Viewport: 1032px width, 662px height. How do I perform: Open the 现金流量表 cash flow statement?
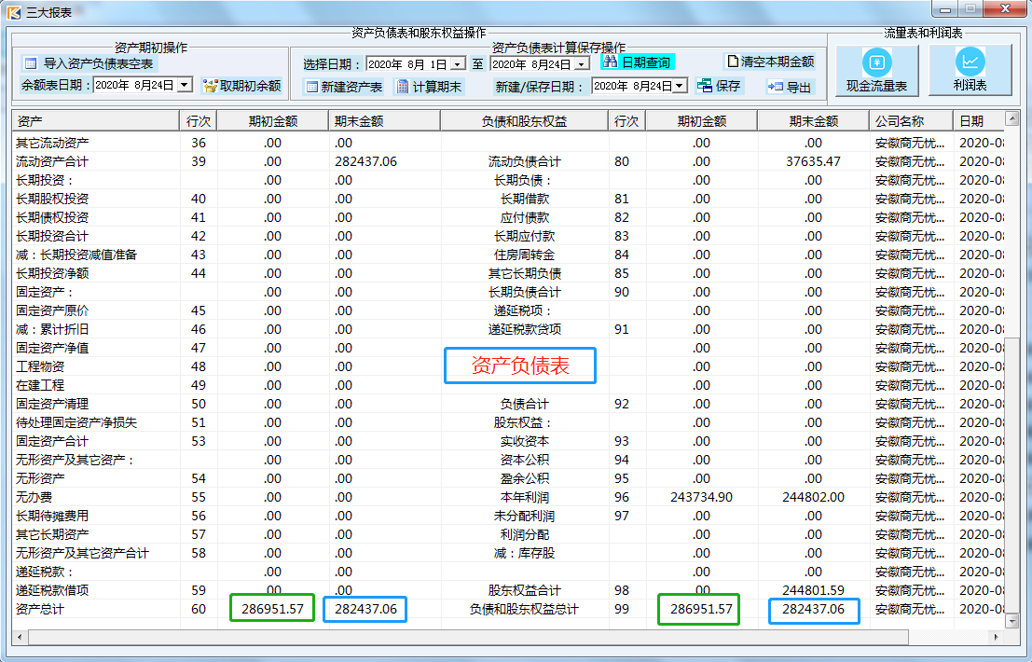876,70
